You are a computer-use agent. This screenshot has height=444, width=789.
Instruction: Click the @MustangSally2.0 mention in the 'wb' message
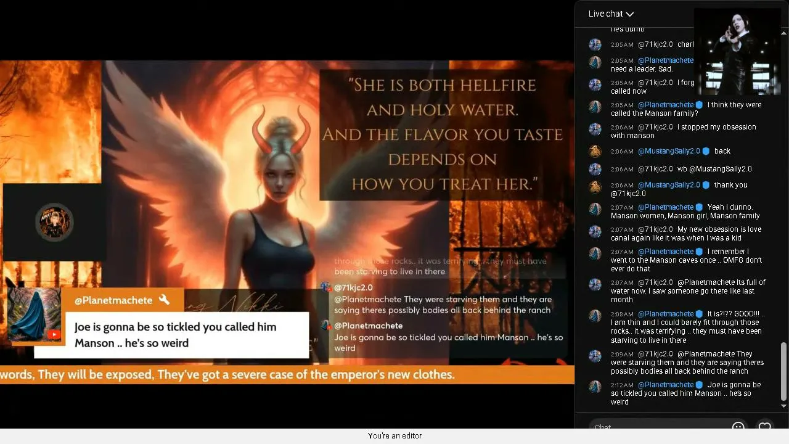[720, 169]
